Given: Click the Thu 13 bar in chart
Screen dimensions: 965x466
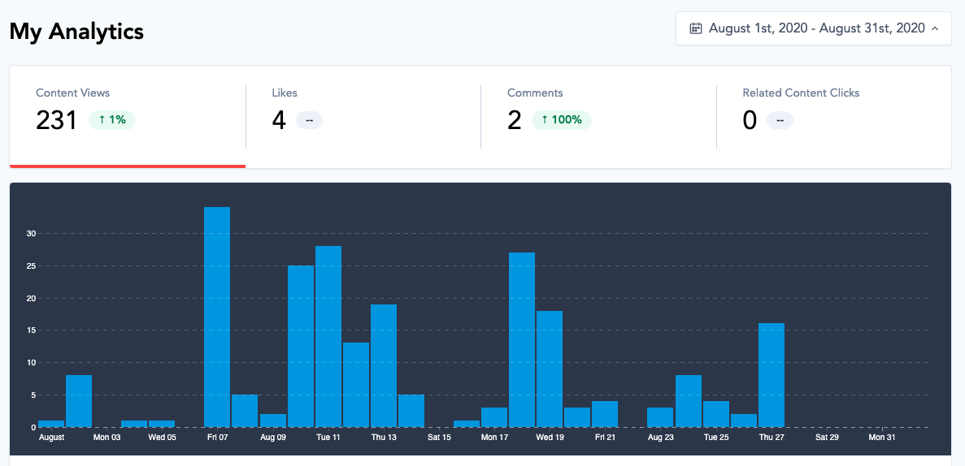Looking at the screenshot, I should 384,365.
